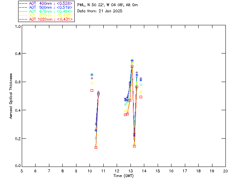Click the 'AOT 400nm : <0.526>' legend entry
232x185 pixels.
(x=46, y=3)
